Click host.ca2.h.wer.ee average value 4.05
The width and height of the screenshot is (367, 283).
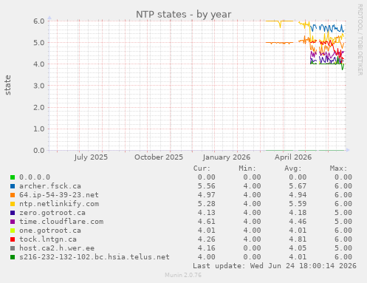[x=298, y=248]
